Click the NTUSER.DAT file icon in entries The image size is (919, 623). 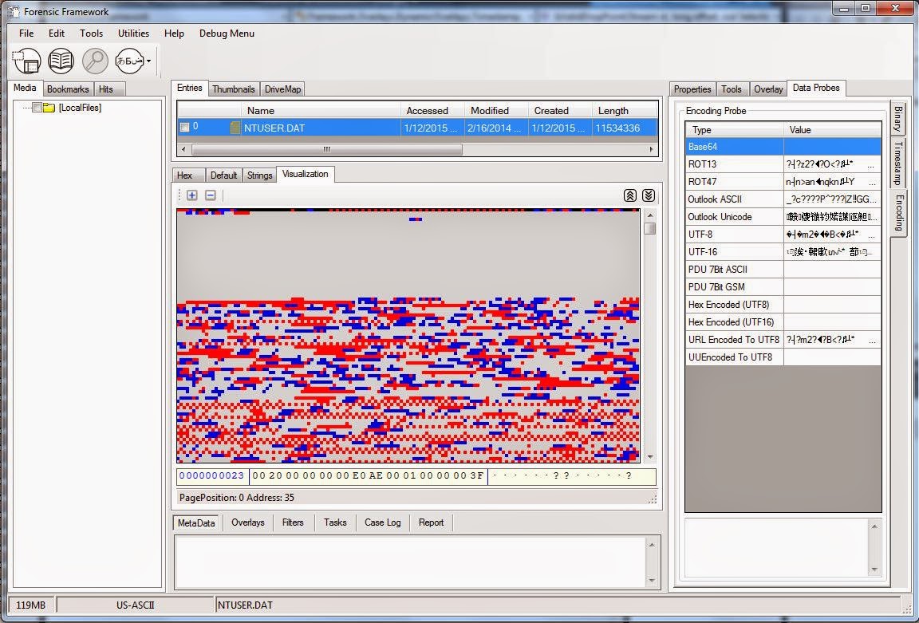[x=235, y=128]
